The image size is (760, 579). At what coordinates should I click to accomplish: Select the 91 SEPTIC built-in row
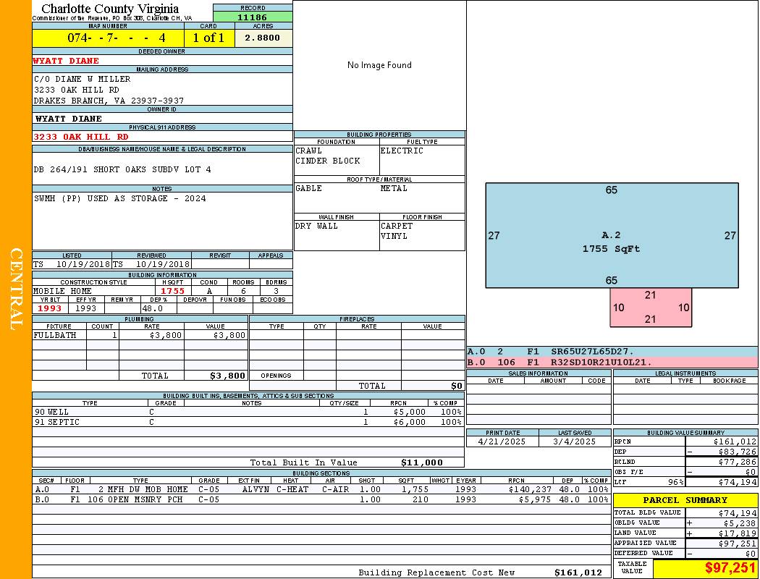pyautogui.click(x=248, y=422)
